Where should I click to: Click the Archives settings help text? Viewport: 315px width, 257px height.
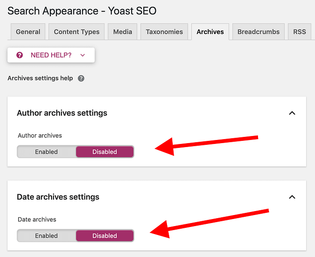tap(40, 78)
